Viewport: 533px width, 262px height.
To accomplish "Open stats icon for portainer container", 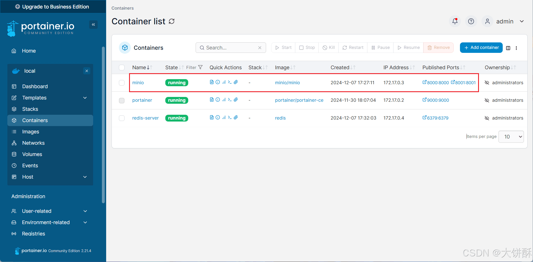I will click(224, 100).
